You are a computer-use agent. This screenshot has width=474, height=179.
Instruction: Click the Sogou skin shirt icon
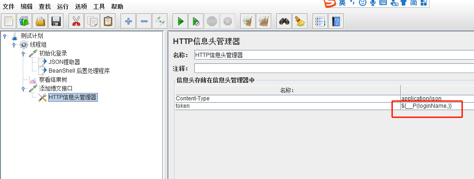coord(404,3)
